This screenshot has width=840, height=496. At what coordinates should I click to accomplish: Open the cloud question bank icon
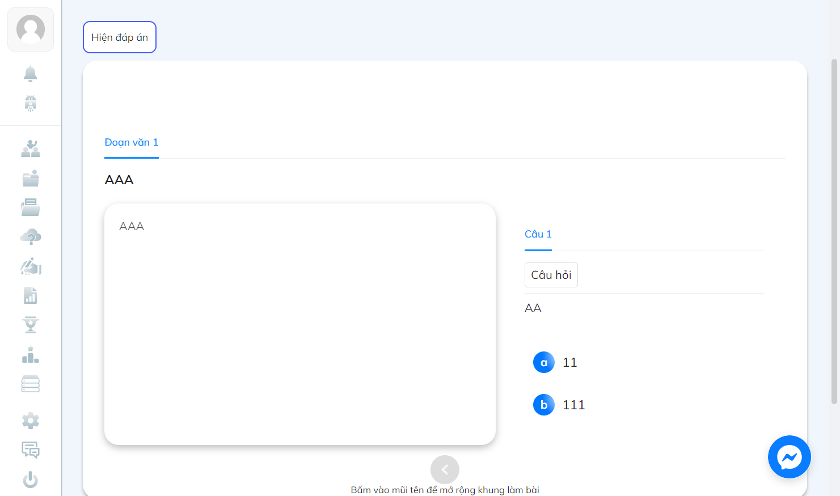click(31, 237)
